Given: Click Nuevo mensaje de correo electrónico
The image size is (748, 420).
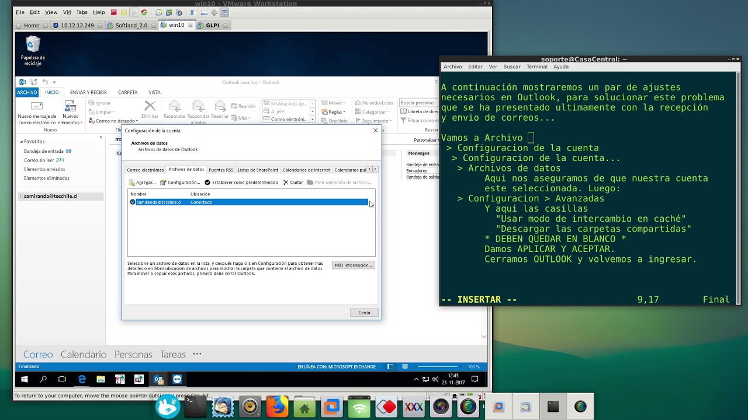Looking at the screenshot, I should [x=37, y=113].
